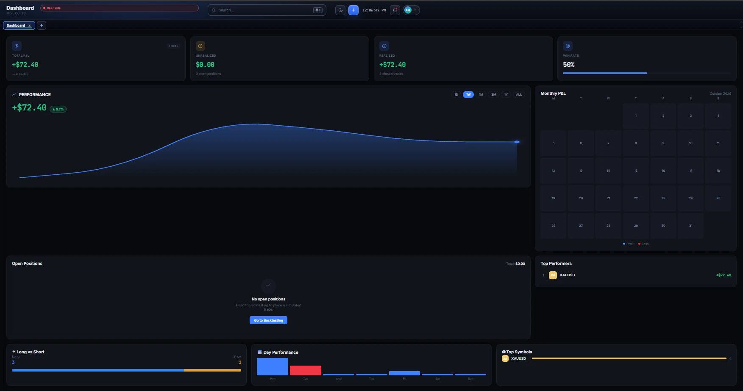Select day 1 in Monthly P&L calendar
This screenshot has width=743, height=391.
[636, 116]
